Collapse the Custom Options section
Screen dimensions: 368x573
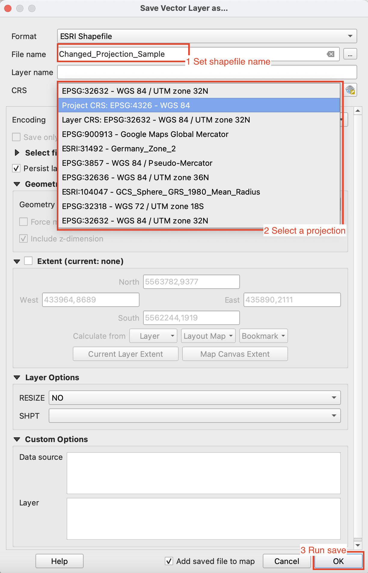[x=17, y=439]
